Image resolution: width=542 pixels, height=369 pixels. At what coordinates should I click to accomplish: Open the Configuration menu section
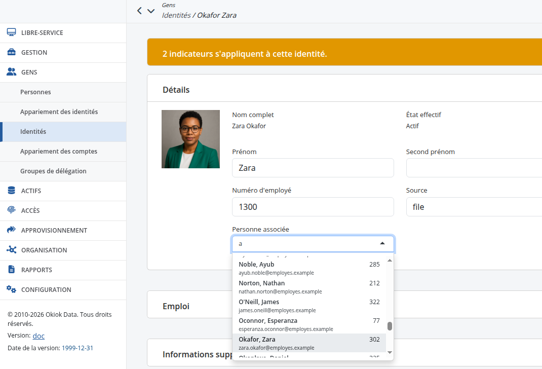pos(63,289)
